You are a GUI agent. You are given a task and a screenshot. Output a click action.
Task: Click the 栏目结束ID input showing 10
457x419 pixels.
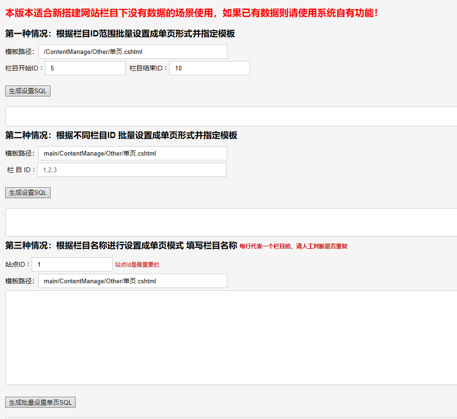click(x=209, y=68)
